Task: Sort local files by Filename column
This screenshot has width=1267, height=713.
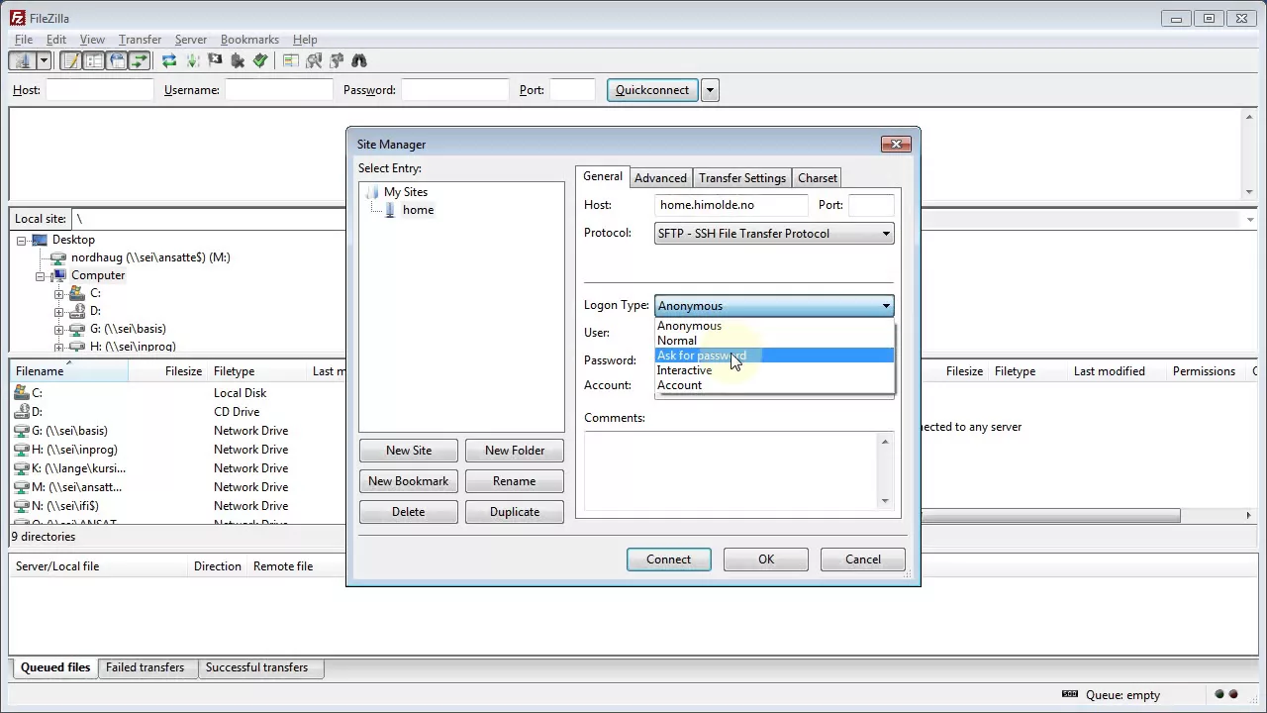Action: click(x=69, y=371)
